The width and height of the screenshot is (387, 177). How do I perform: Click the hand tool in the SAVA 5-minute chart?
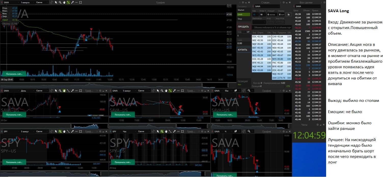click(166, 91)
